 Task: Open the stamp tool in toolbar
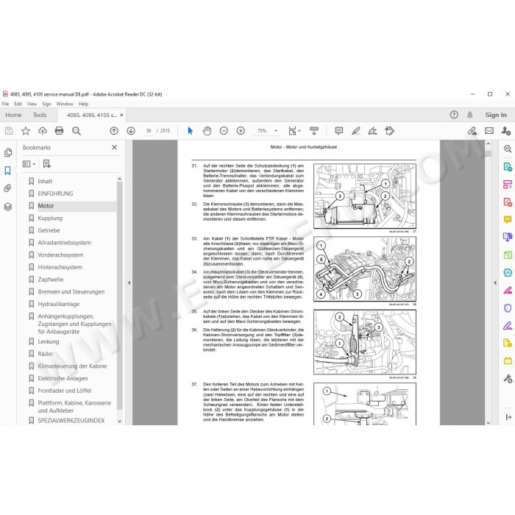(x=389, y=131)
